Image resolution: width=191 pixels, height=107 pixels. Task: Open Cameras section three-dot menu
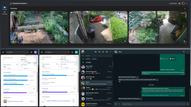[185, 8]
